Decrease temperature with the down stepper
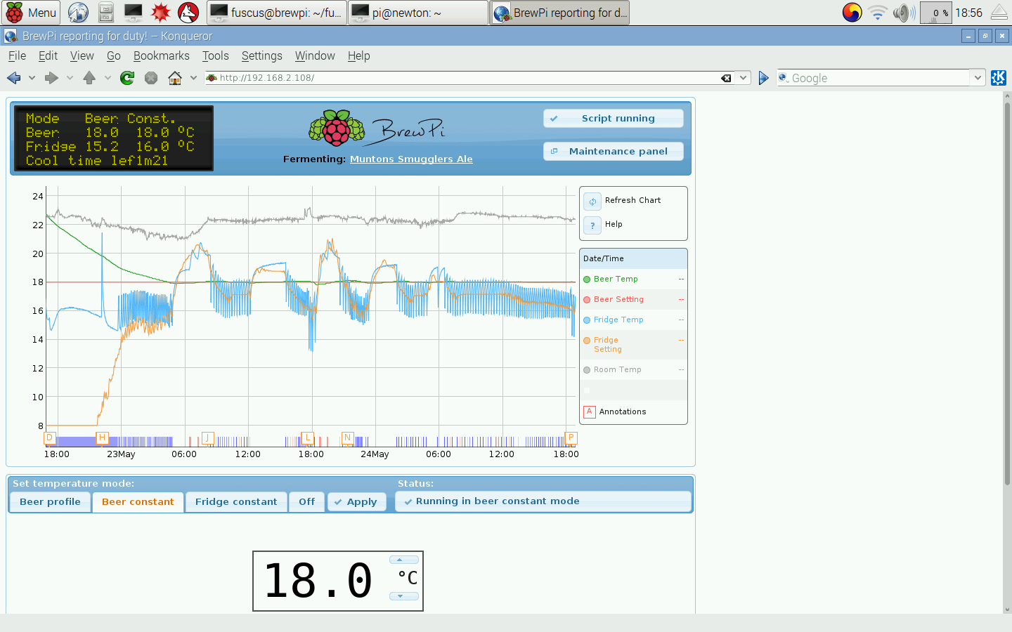 [403, 596]
